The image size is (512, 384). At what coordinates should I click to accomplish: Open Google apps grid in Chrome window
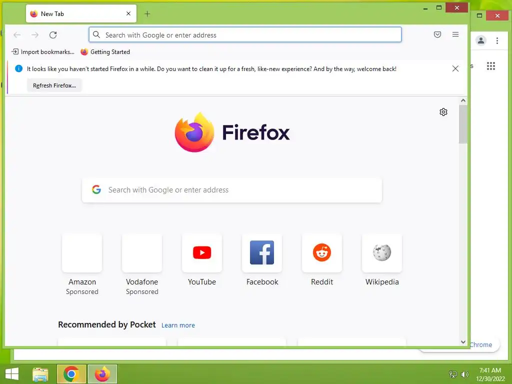pyautogui.click(x=491, y=66)
